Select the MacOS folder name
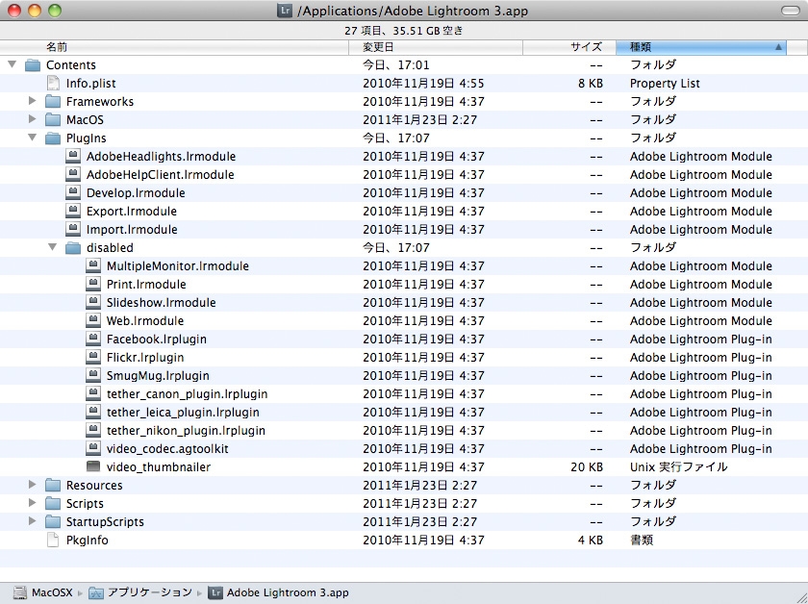808x604 pixels. pyautogui.click(x=85, y=120)
